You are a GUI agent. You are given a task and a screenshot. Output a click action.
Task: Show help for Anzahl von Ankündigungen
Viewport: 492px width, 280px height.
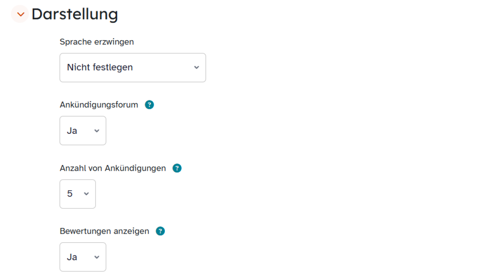(177, 168)
